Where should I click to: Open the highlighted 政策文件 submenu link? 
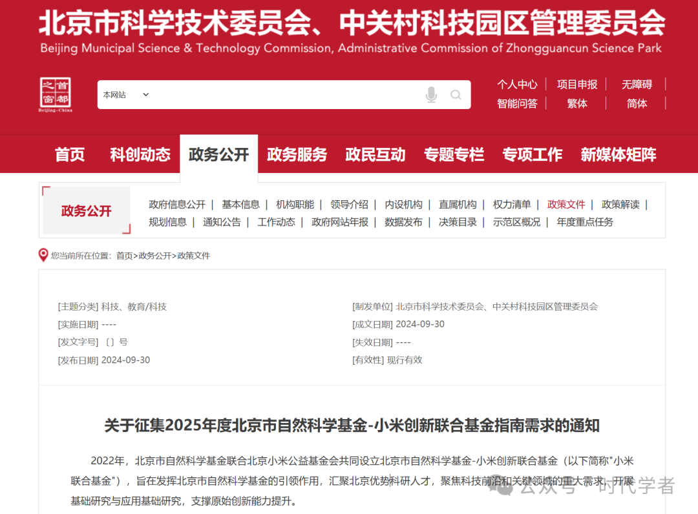coord(566,205)
